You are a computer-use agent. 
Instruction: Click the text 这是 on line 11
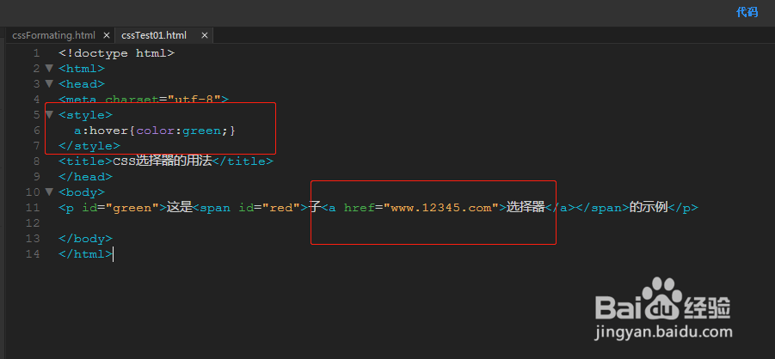179,207
